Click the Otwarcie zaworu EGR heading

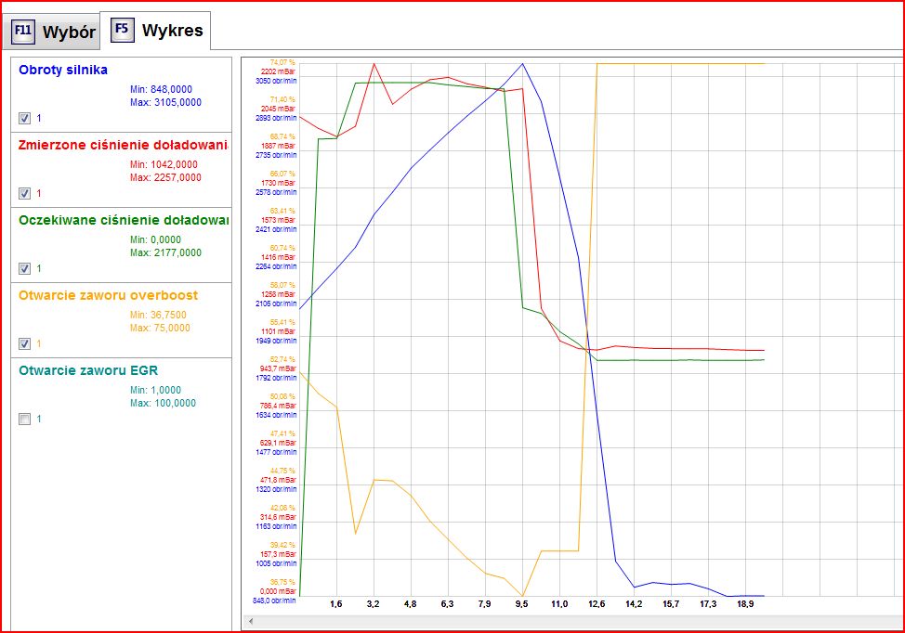click(x=88, y=370)
